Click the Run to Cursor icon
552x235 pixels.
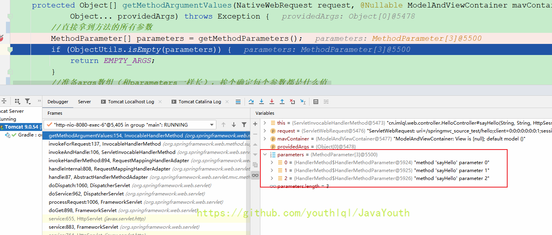303,102
